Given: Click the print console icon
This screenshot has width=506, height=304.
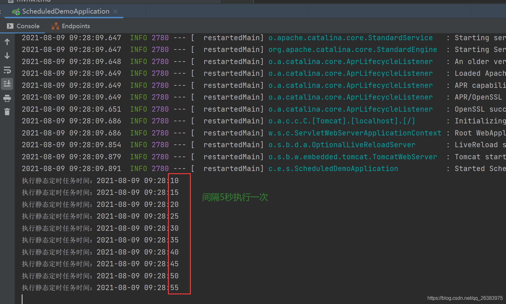Looking at the screenshot, I should click(x=7, y=98).
